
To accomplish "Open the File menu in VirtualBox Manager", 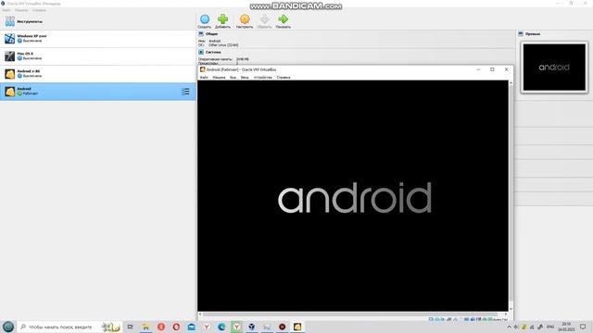I will 6,10.
